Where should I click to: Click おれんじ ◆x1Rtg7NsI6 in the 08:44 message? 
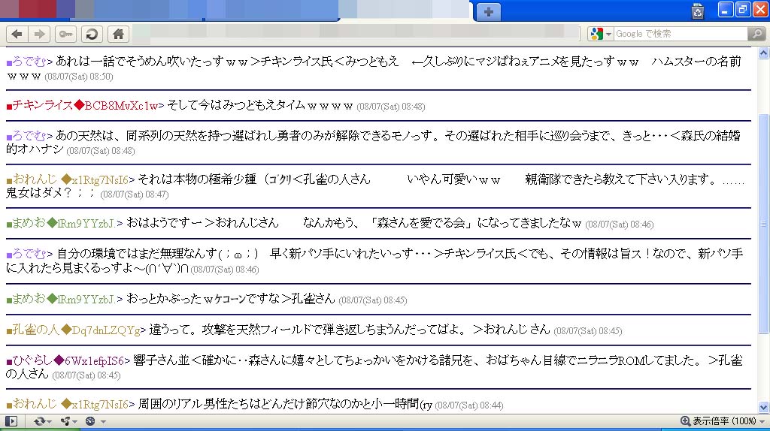[70, 404]
